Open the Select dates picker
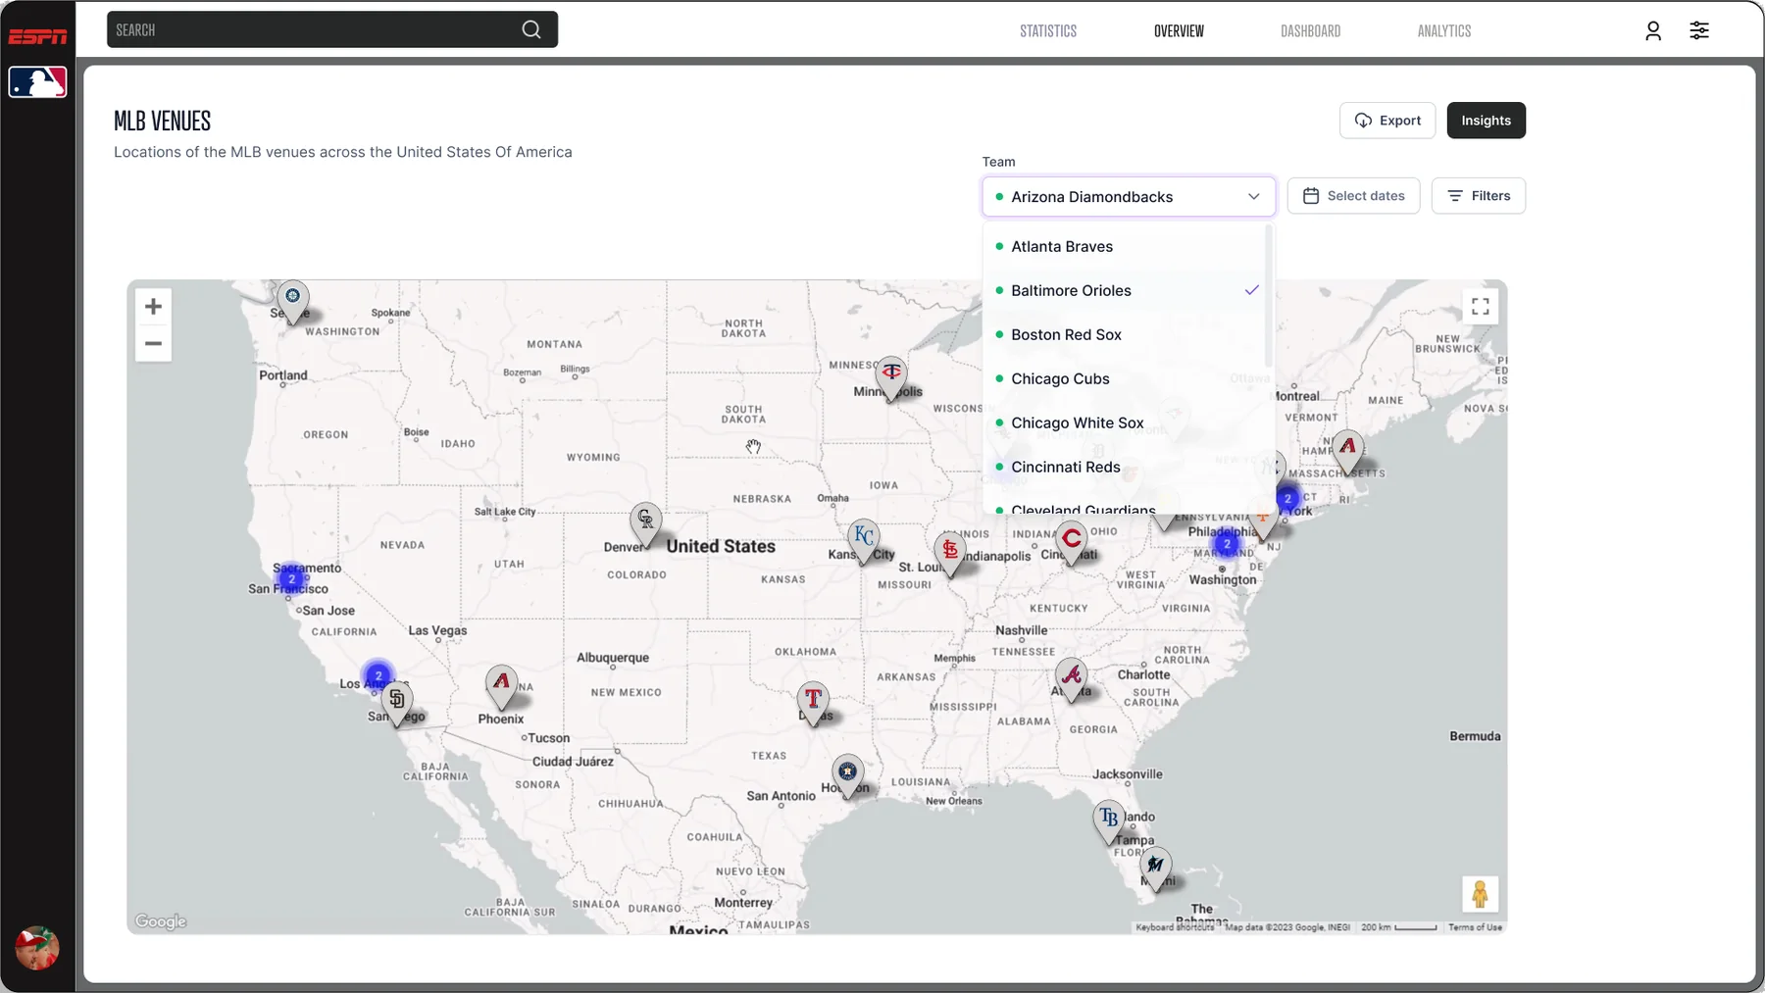1765x993 pixels. [1353, 196]
